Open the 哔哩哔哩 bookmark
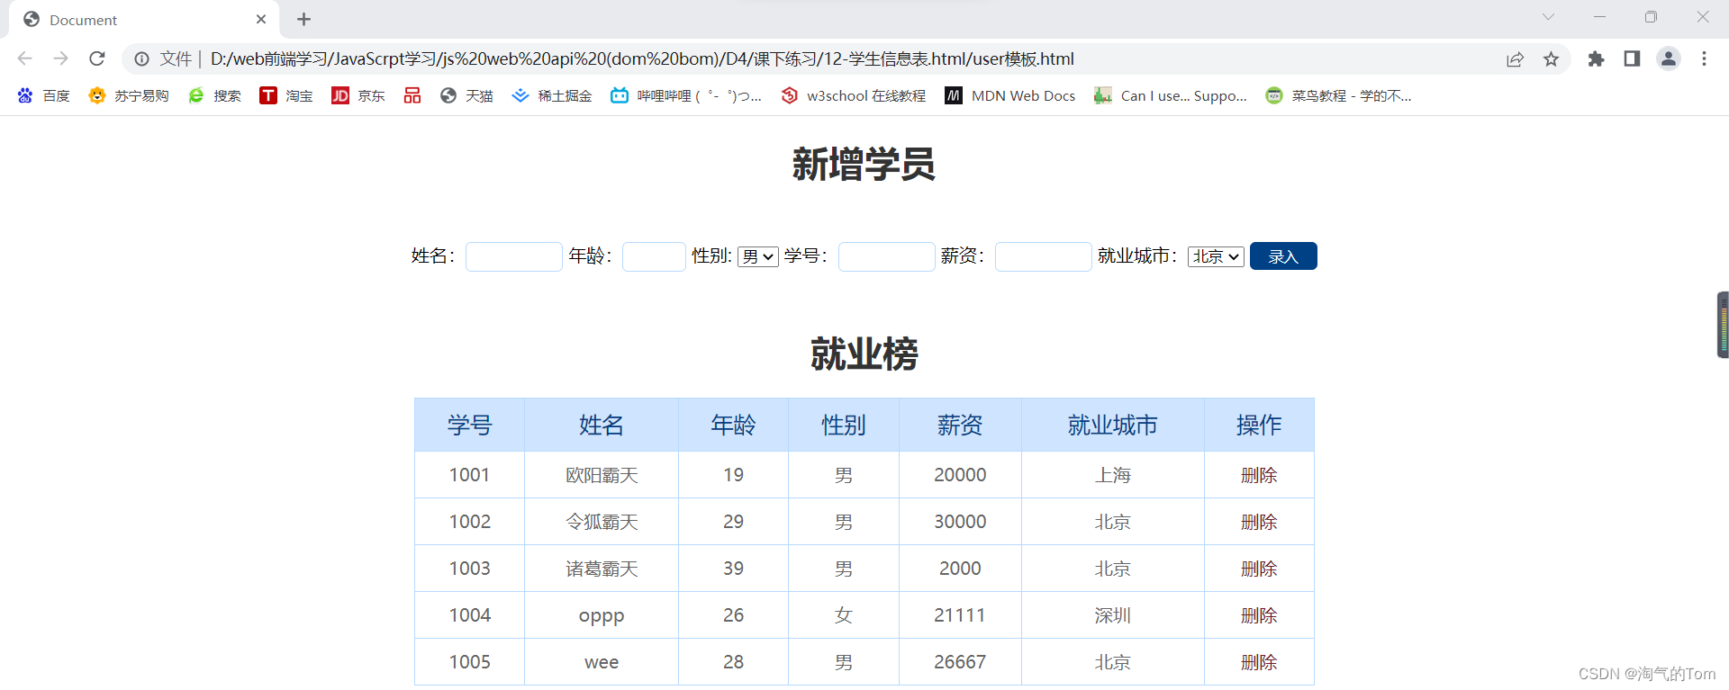Screen dimensions: 1729x690 pyautogui.click(x=686, y=95)
